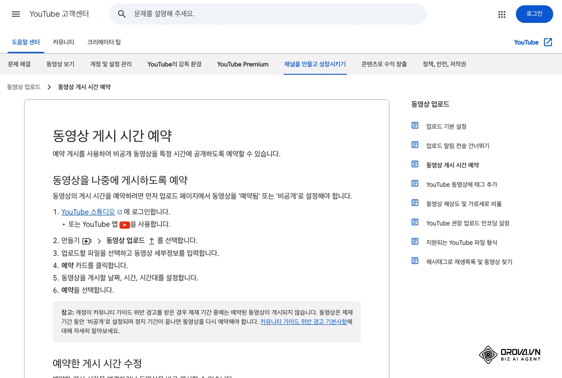Open YouTube 권장 업로드 인코딩 설정 article
Viewport: 562px width, 378px height.
tap(468, 223)
